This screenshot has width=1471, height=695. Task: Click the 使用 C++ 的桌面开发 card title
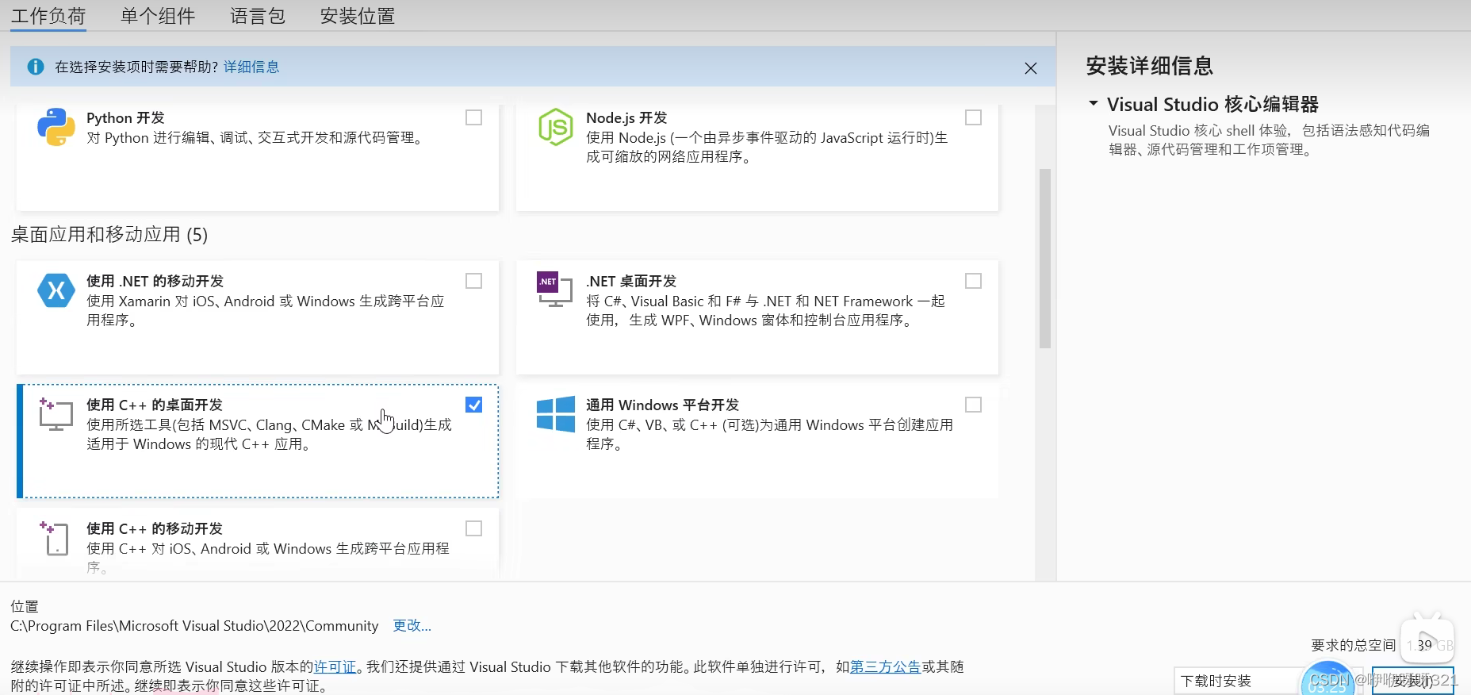click(155, 405)
